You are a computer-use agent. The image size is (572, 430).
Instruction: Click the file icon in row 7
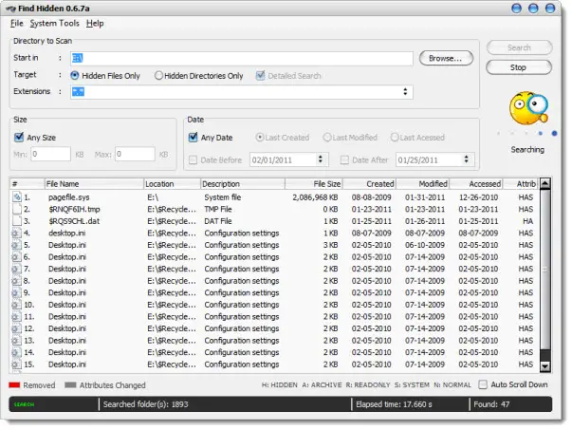tap(16, 269)
